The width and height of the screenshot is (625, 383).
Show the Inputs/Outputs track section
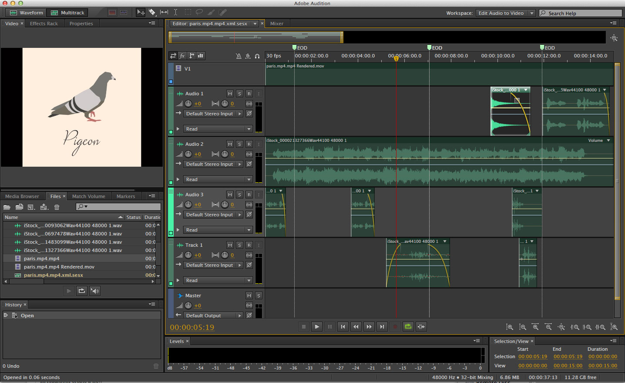point(173,56)
